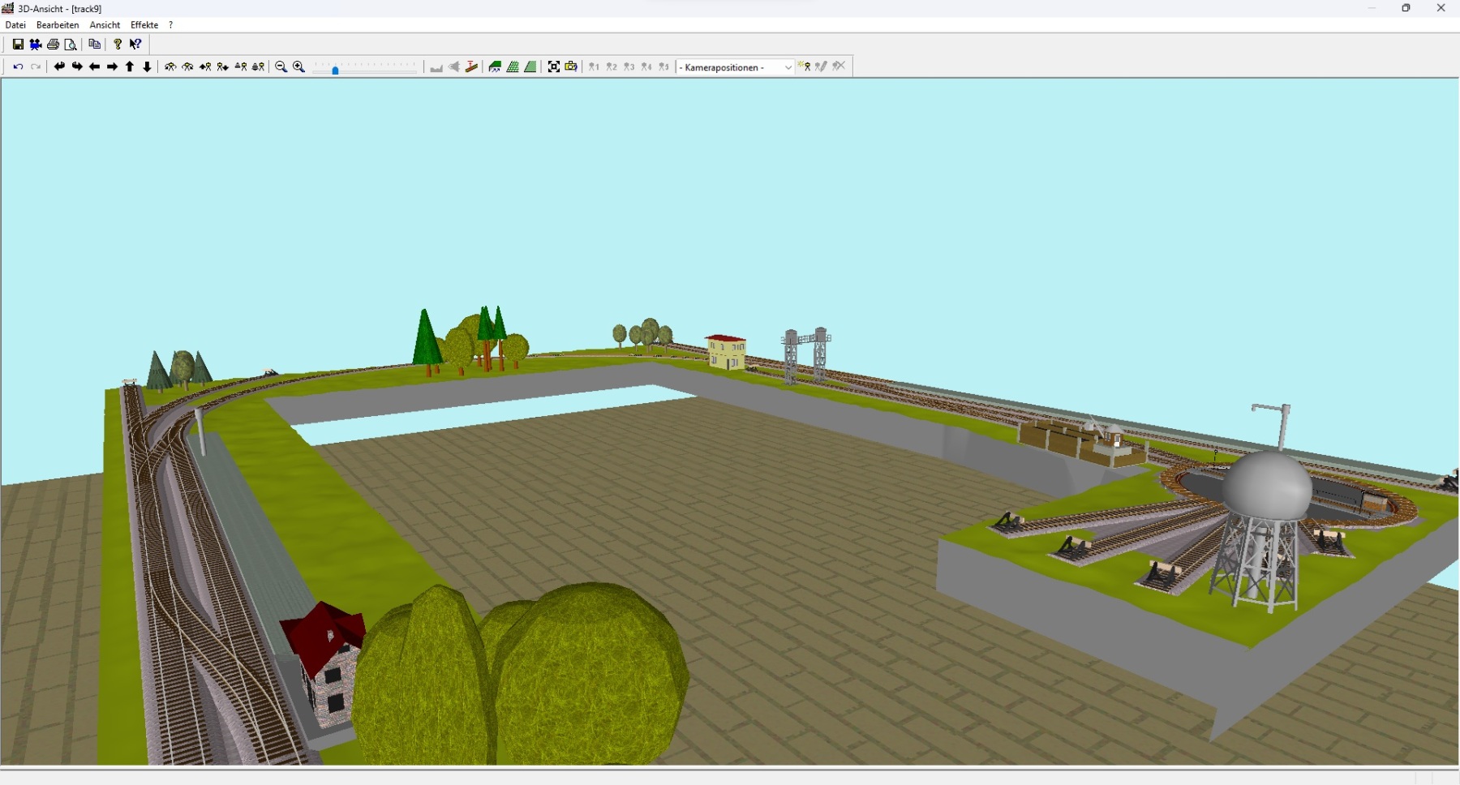The height and width of the screenshot is (785, 1460).
Task: Open the Datei menu
Action: [x=15, y=25]
